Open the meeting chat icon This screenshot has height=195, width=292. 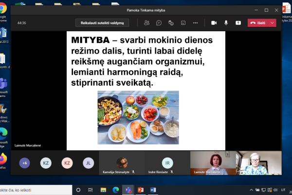[x=159, y=23]
